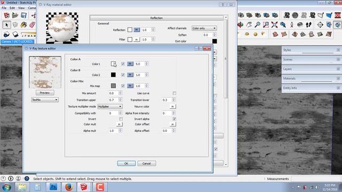Click the V-Ray sphere light icon

255,34
